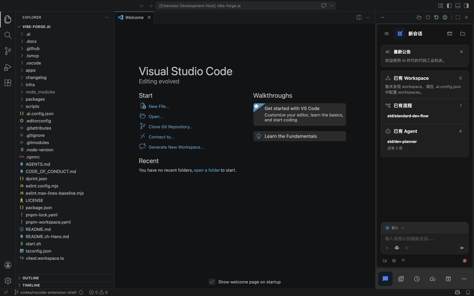Open the Run and Debug view

tap(8, 67)
